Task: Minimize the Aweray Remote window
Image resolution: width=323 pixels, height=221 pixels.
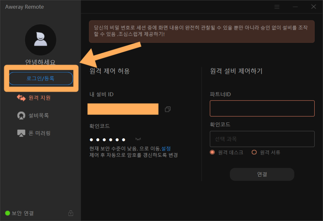Action: pos(295,7)
